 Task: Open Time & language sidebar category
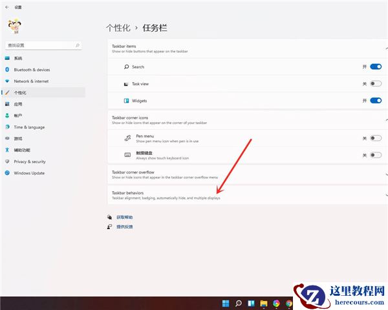[x=43, y=127]
